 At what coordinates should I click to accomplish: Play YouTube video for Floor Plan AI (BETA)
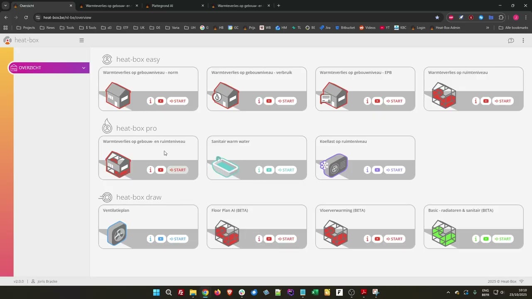tap(269, 239)
